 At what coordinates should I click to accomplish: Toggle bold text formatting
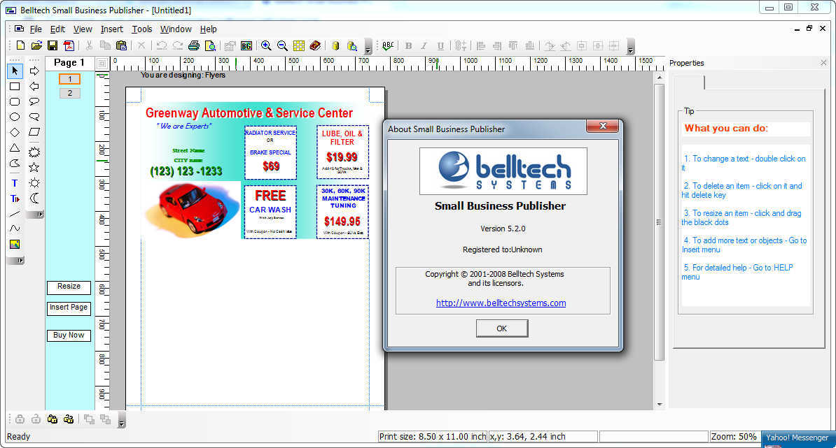coord(407,46)
